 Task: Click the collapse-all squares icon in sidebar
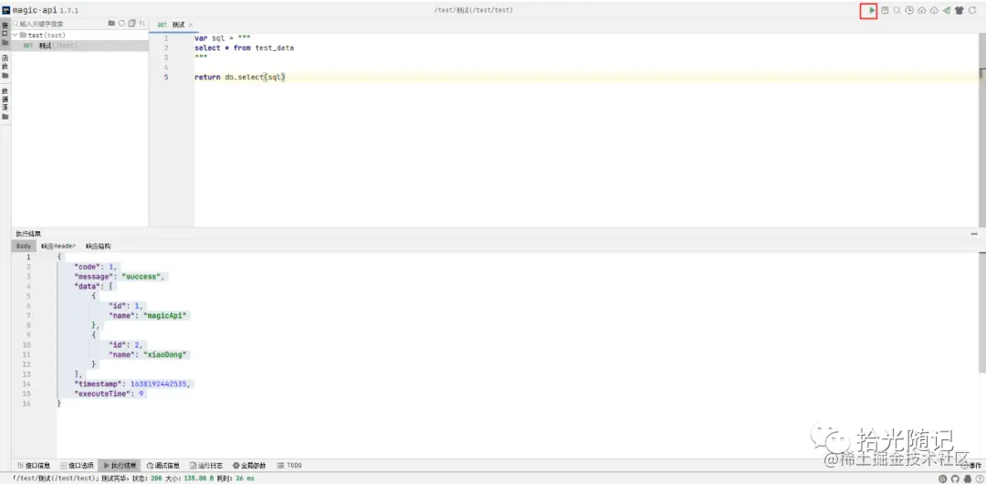click(131, 24)
